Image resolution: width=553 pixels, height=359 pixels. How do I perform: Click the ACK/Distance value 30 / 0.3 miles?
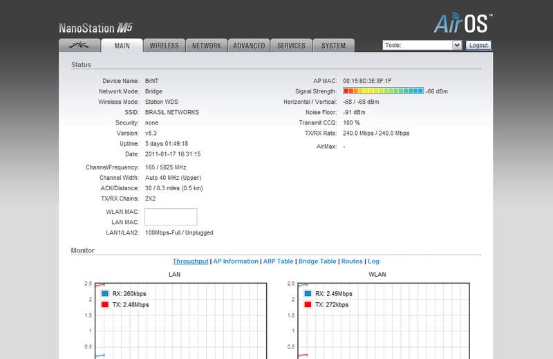click(x=174, y=188)
